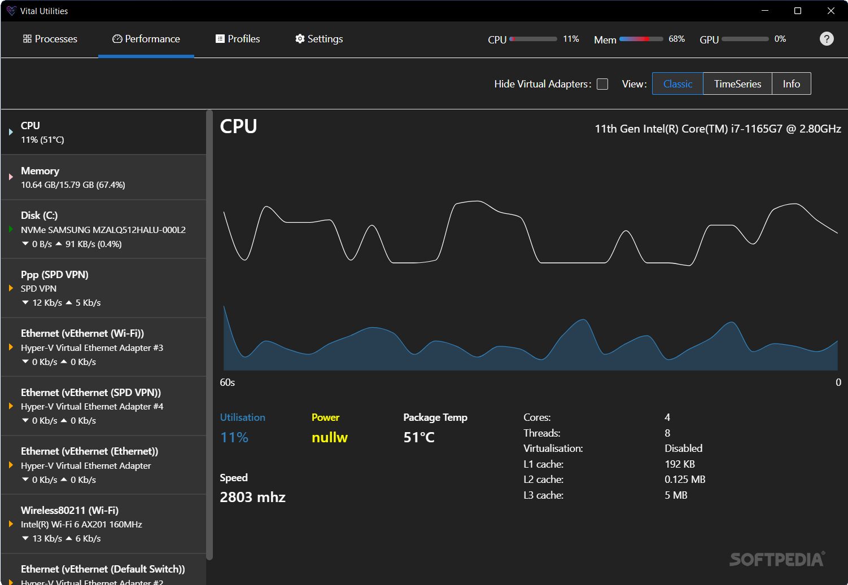Screen dimensions: 848x585
Task: Open the help question mark icon
Action: (x=826, y=38)
